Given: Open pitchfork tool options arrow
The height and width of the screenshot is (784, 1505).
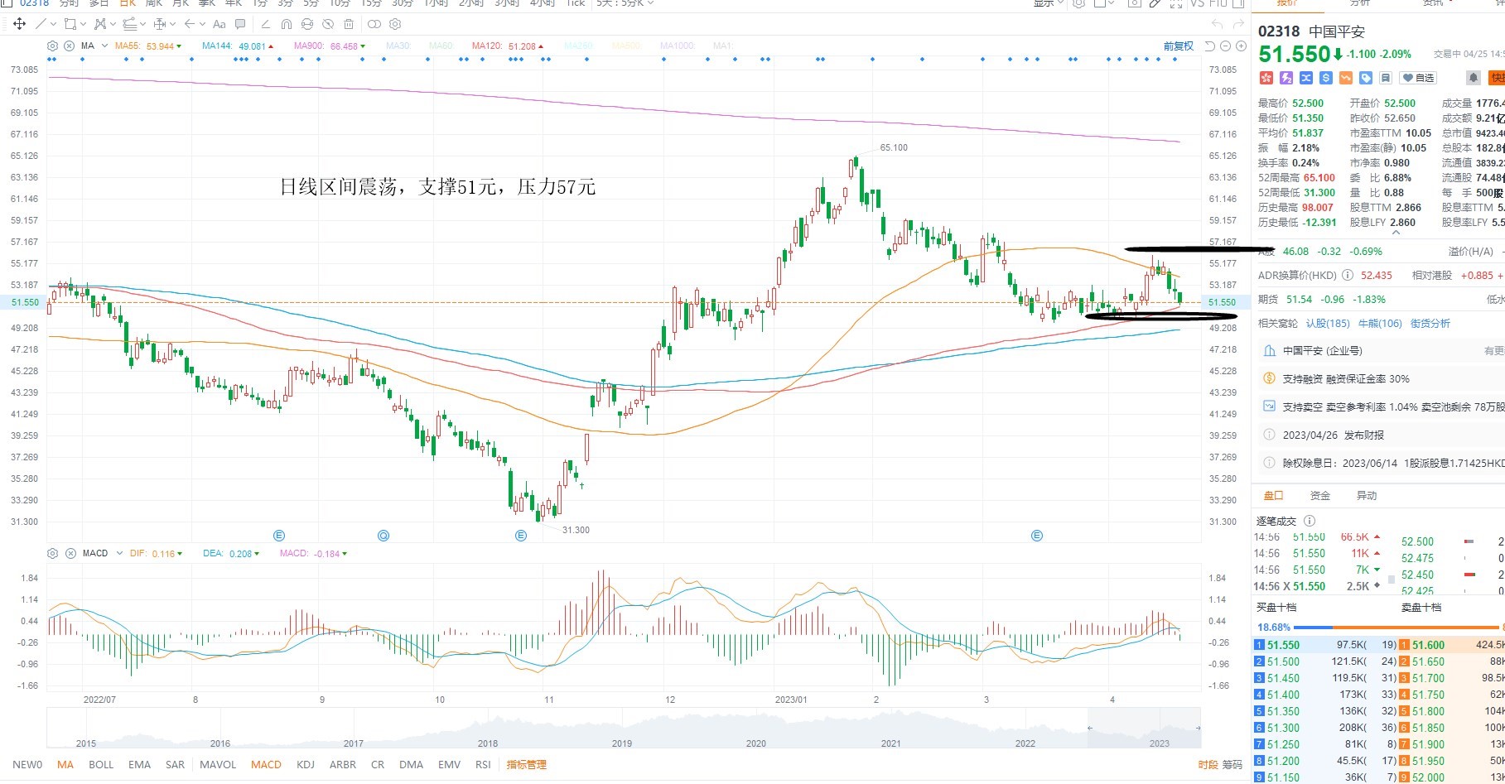Looking at the screenshot, I should [113, 24].
